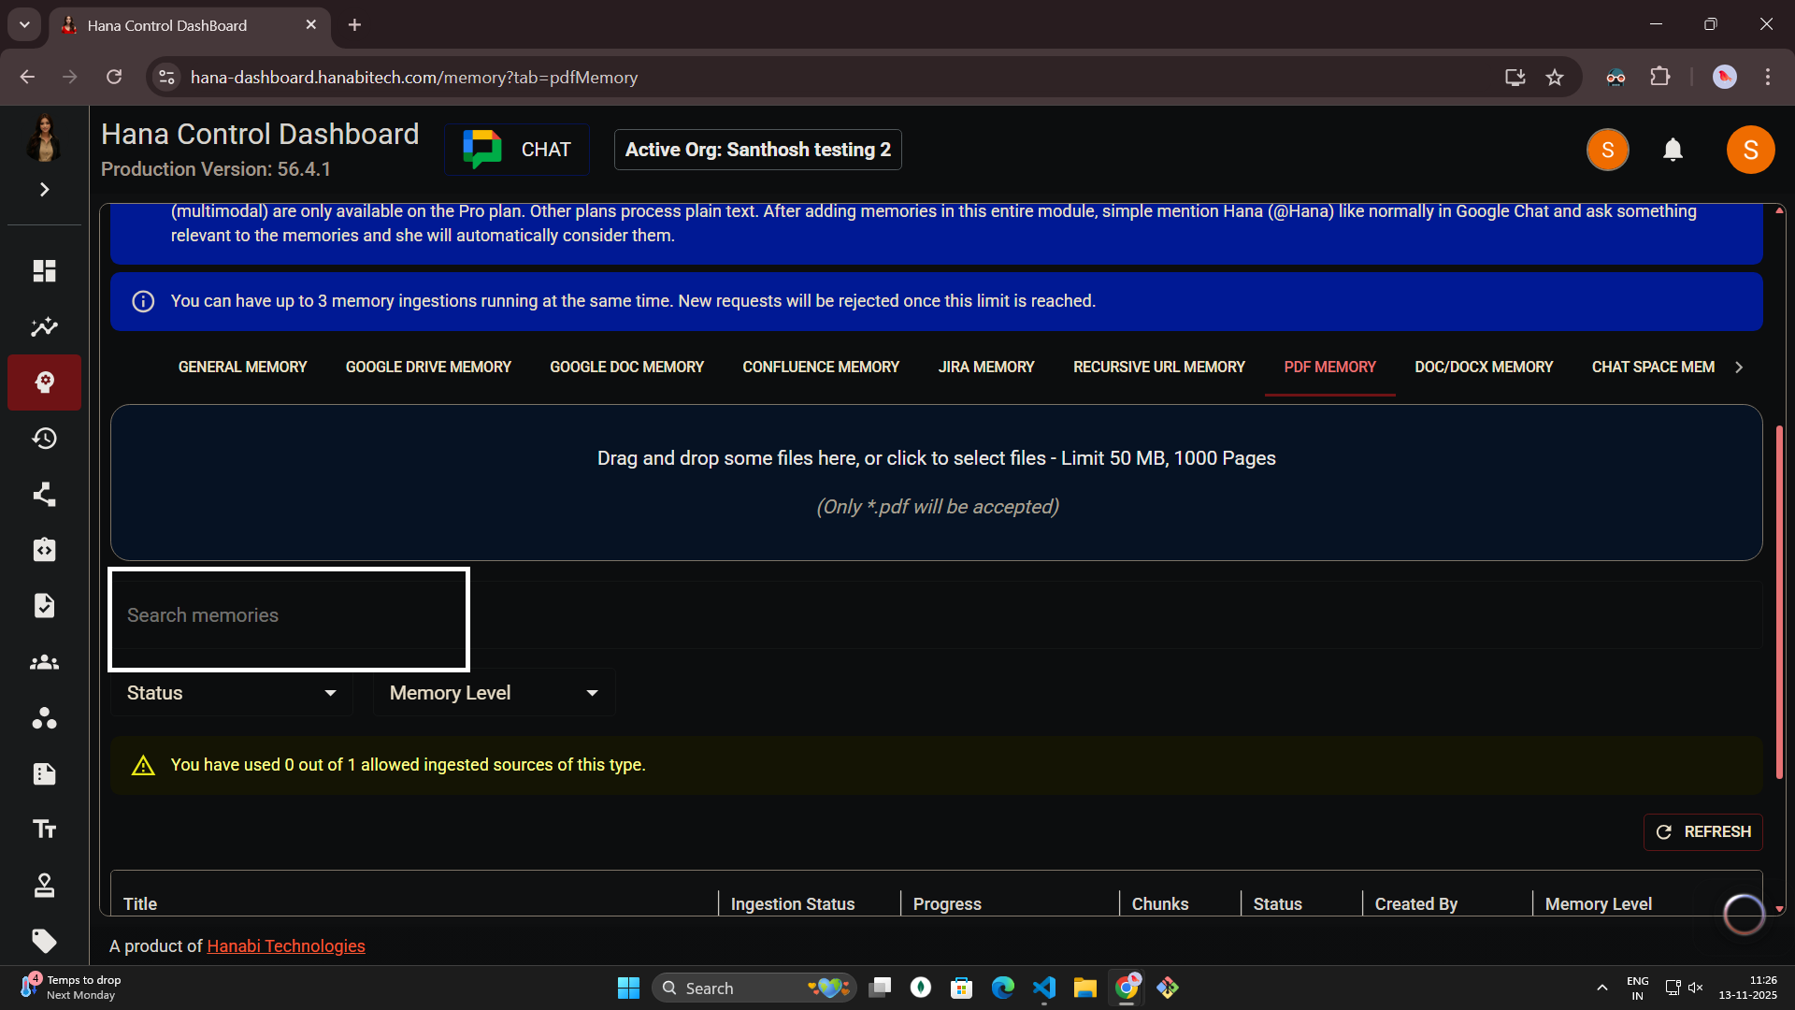Click the tag icon at sidebar bottom
1795x1010 pixels.
[44, 942]
